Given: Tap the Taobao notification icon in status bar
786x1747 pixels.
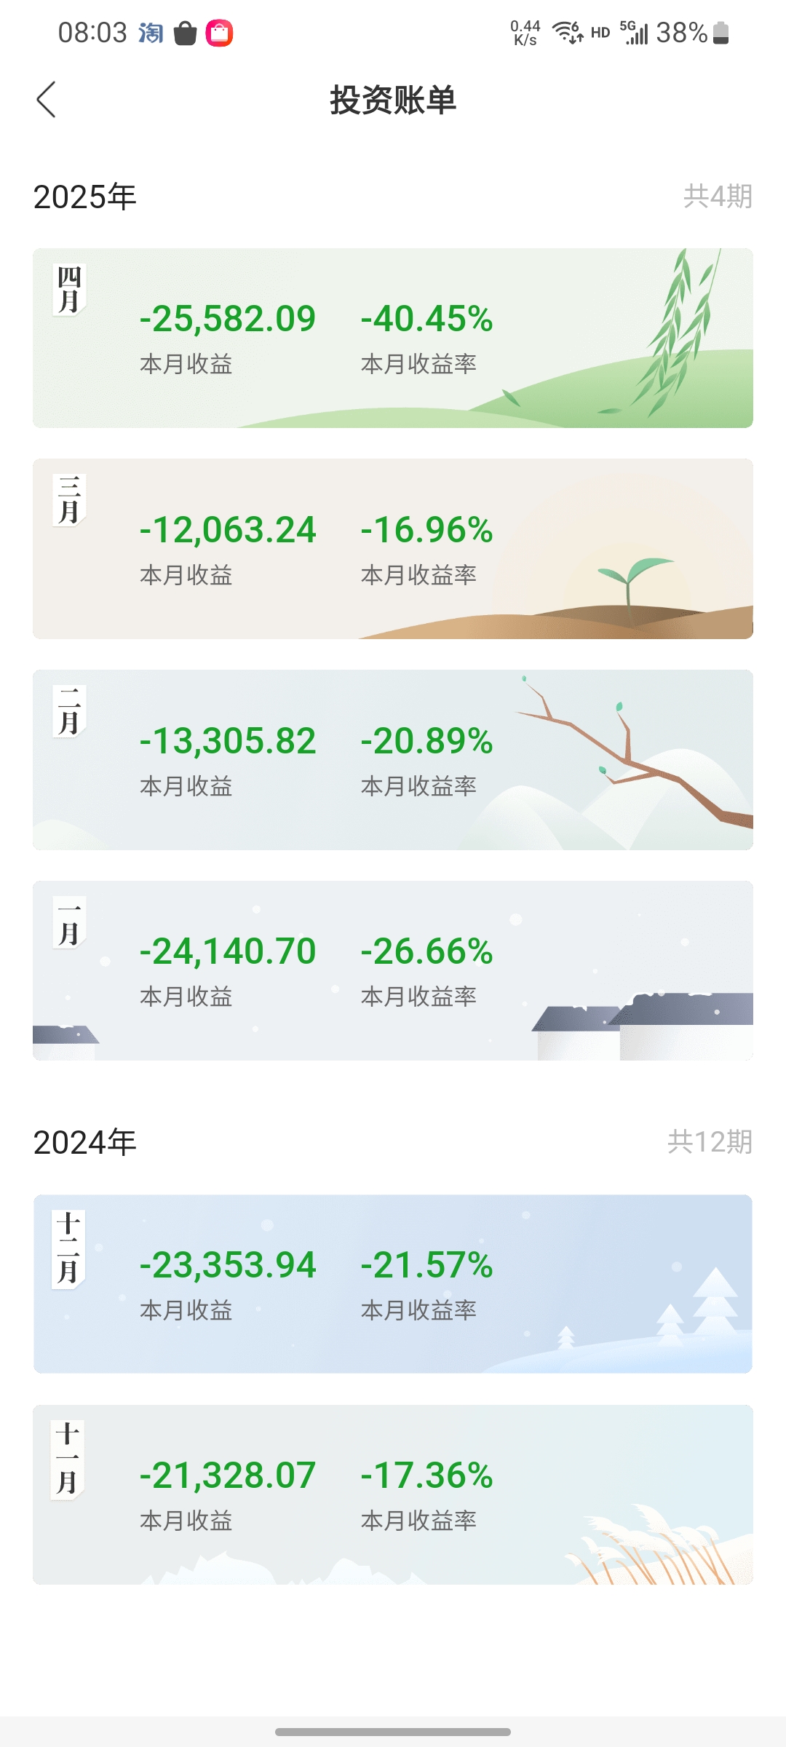Looking at the screenshot, I should [x=151, y=33].
